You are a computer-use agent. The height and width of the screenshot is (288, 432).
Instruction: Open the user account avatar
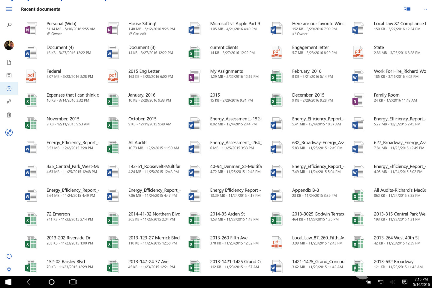click(x=9, y=45)
